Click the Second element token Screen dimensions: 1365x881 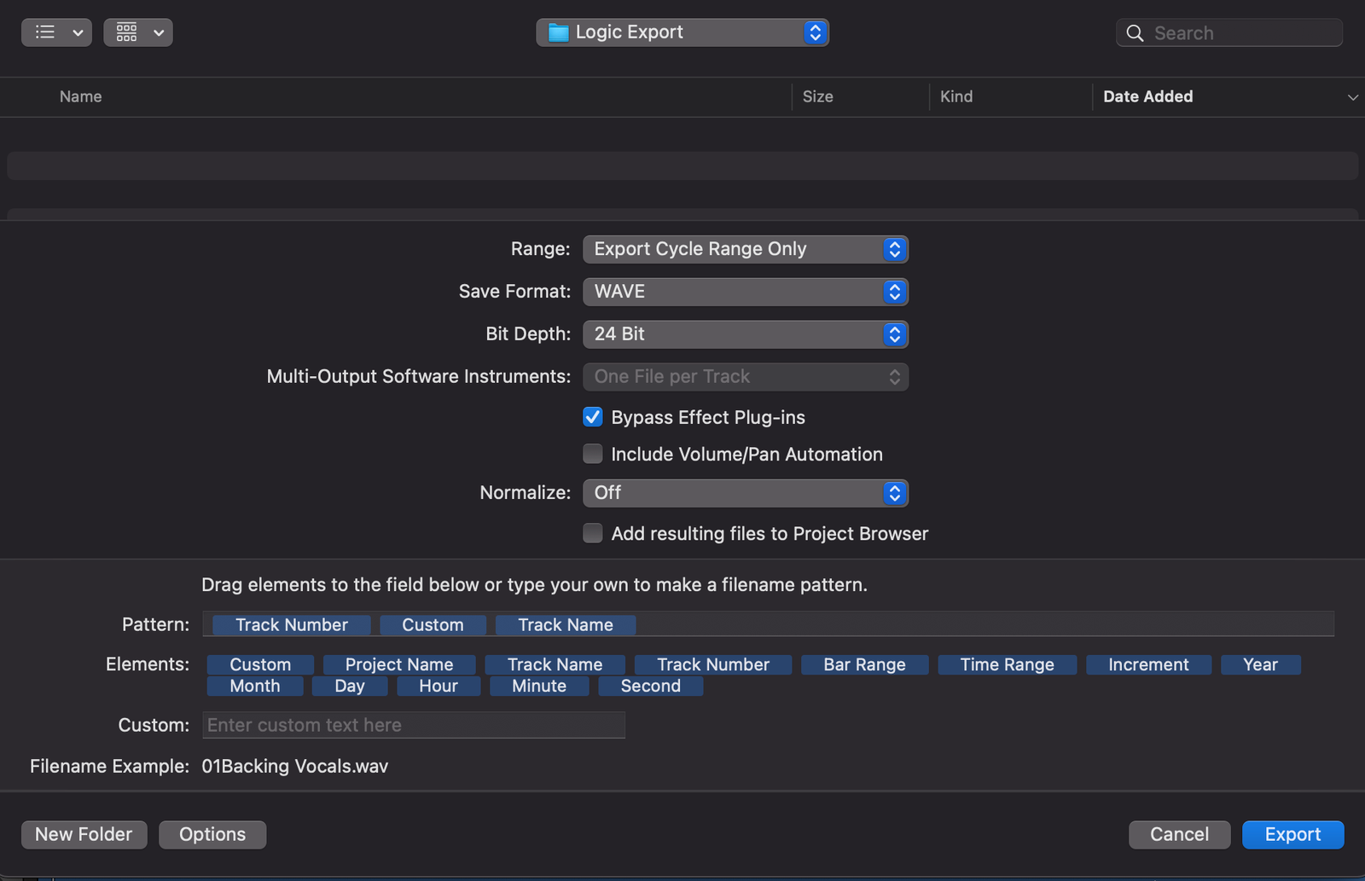(651, 686)
